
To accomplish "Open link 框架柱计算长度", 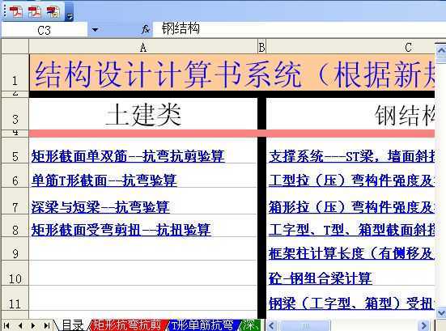I will pos(351,253).
